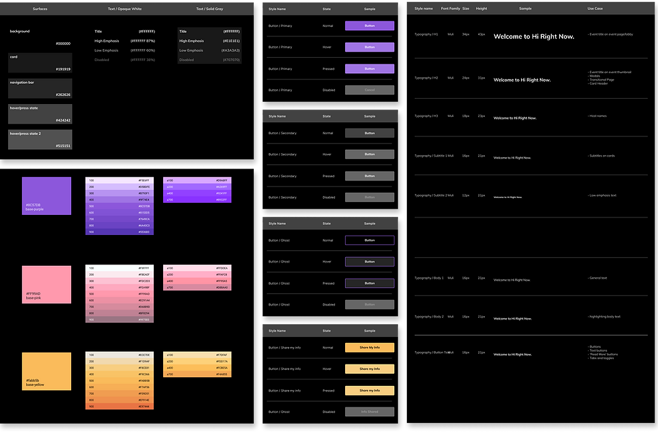Click the Hover state Share my info button
Screen dimensions: 658x433
(x=369, y=369)
